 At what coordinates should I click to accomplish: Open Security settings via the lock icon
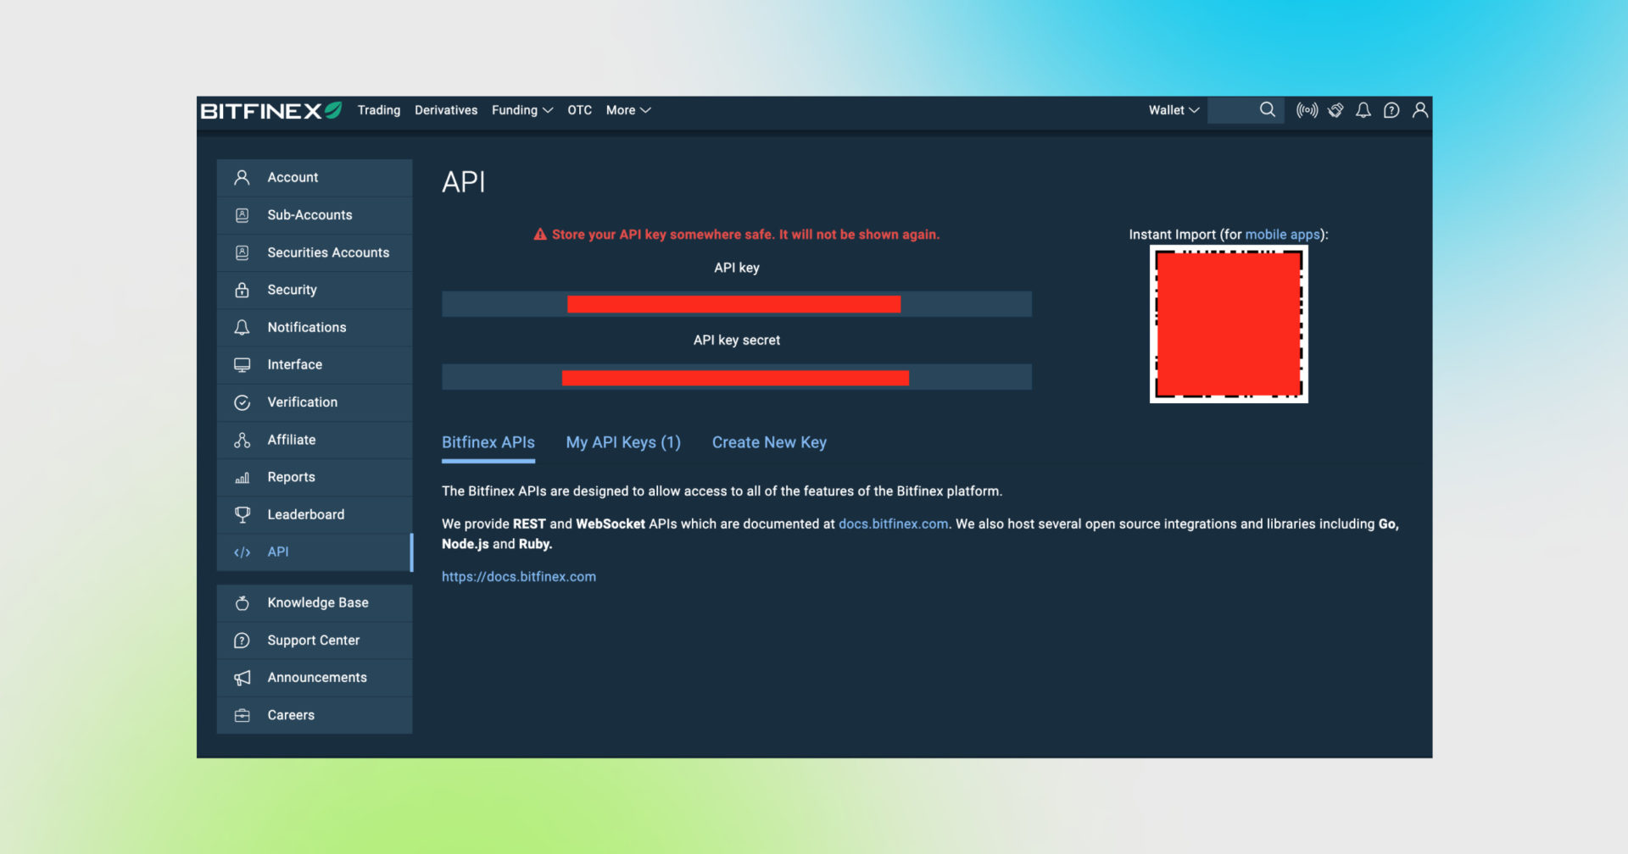pyautogui.click(x=242, y=290)
